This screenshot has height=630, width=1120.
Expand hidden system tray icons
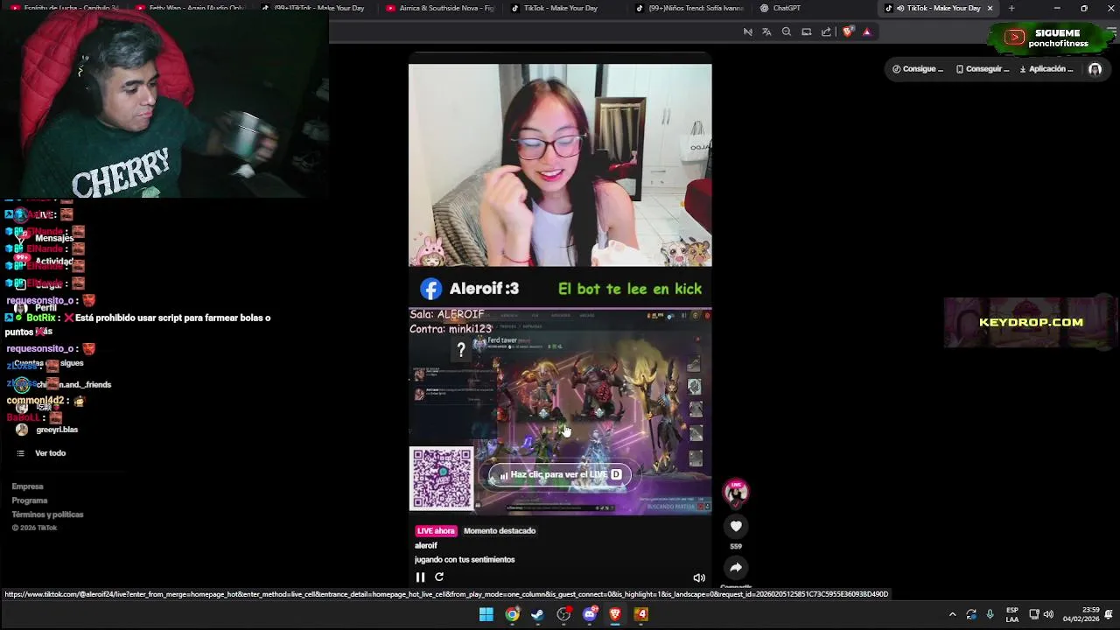coord(952,614)
